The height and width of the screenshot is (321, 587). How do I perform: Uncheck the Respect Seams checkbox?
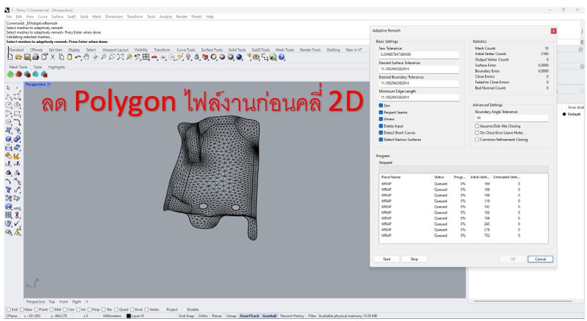[x=381, y=111]
